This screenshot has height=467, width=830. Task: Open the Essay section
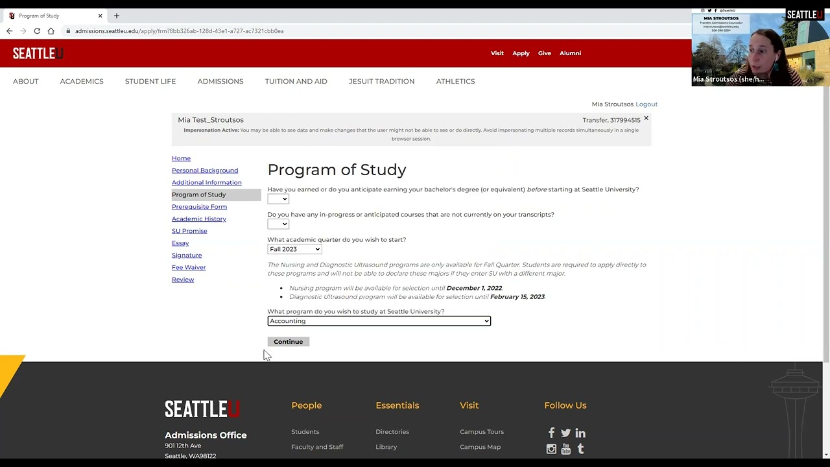point(180,243)
